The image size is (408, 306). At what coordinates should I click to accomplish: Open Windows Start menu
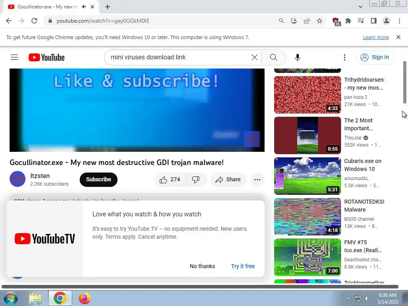pos(10,298)
